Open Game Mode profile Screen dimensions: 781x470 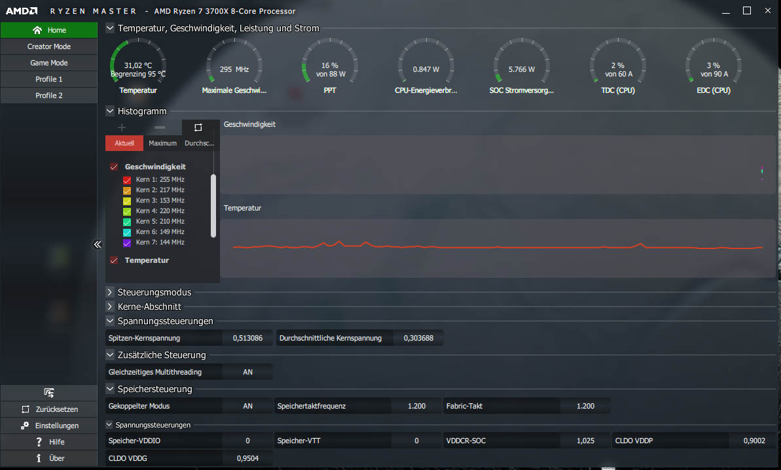click(x=49, y=63)
